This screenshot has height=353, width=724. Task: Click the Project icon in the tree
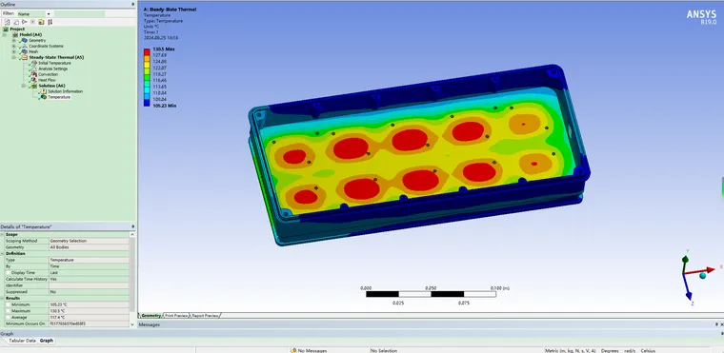point(6,29)
